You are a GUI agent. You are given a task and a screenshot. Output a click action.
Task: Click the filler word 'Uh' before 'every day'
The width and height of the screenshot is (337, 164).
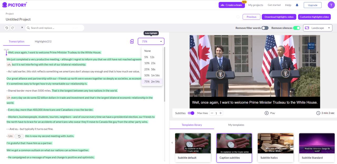(9, 98)
